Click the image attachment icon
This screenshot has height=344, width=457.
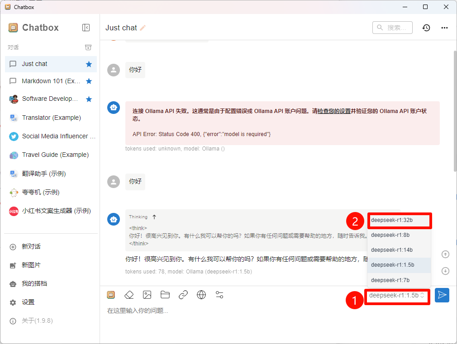coord(147,295)
